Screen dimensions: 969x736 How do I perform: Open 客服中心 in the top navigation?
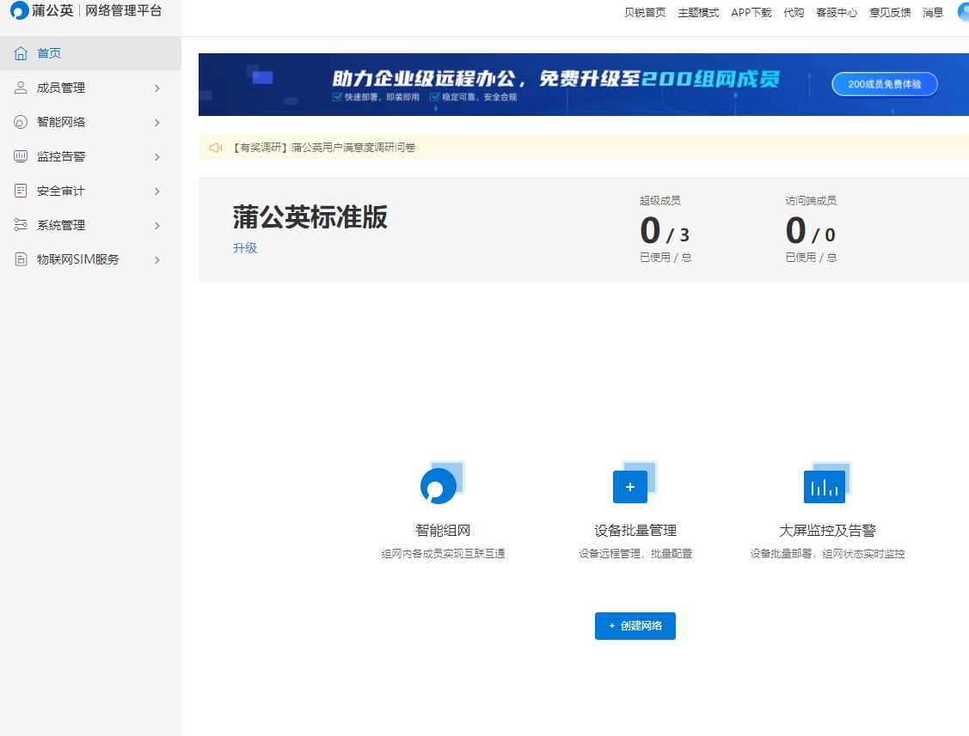pos(836,13)
